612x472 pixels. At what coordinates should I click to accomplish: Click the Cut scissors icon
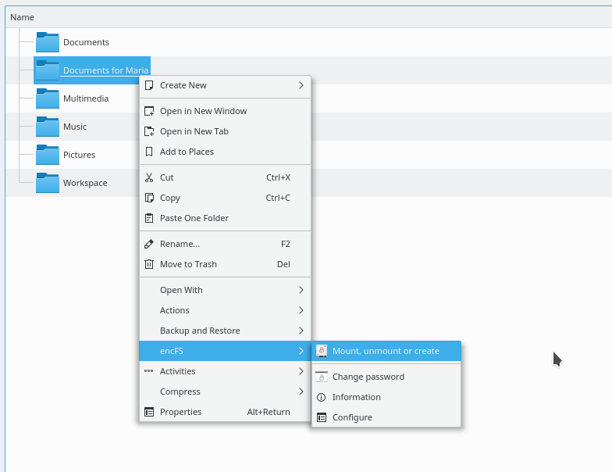[x=149, y=177]
